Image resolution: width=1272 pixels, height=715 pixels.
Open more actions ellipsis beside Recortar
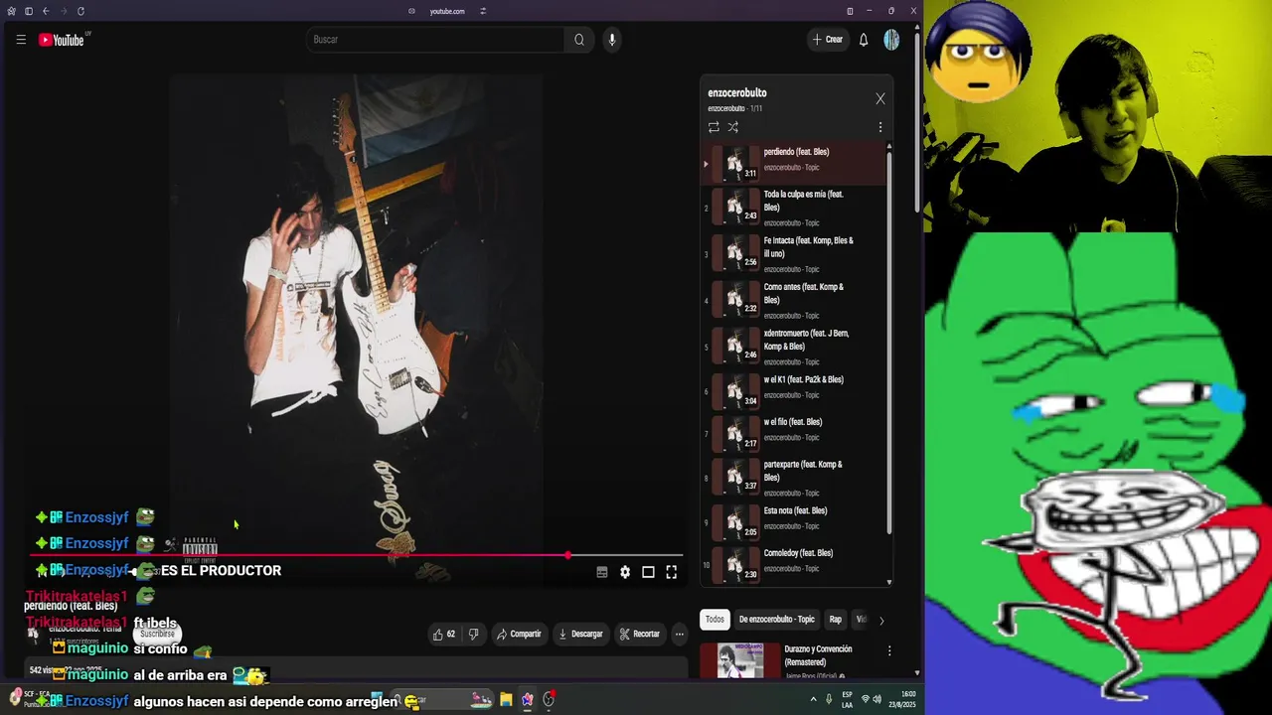(x=680, y=634)
